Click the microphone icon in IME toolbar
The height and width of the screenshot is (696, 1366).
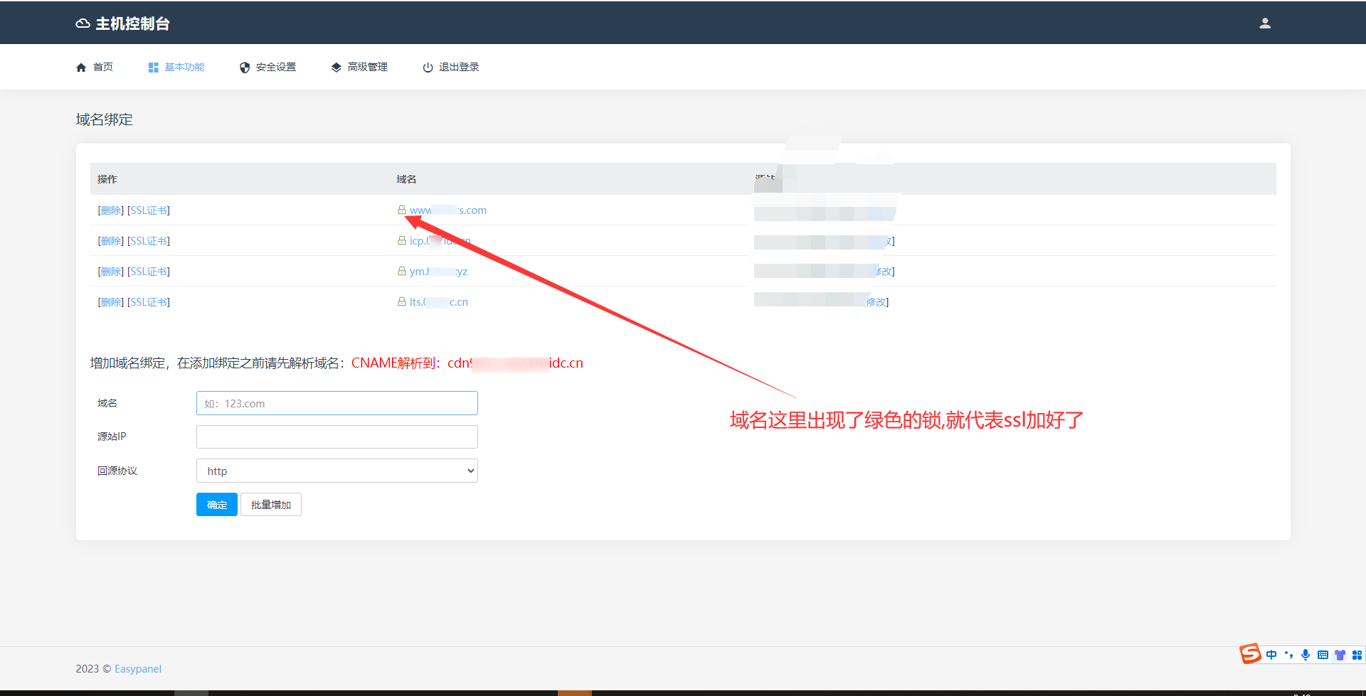1306,655
